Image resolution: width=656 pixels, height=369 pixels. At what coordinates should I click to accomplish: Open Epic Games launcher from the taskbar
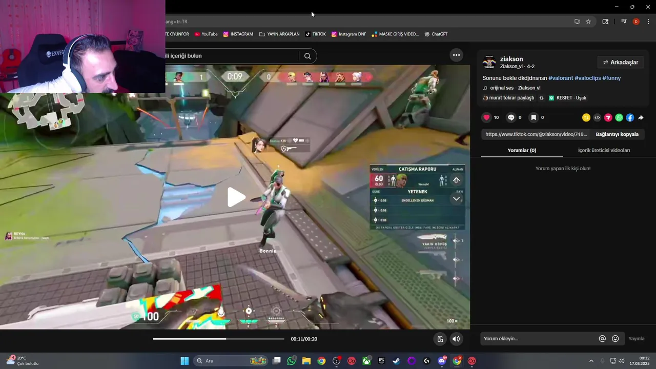click(x=381, y=361)
